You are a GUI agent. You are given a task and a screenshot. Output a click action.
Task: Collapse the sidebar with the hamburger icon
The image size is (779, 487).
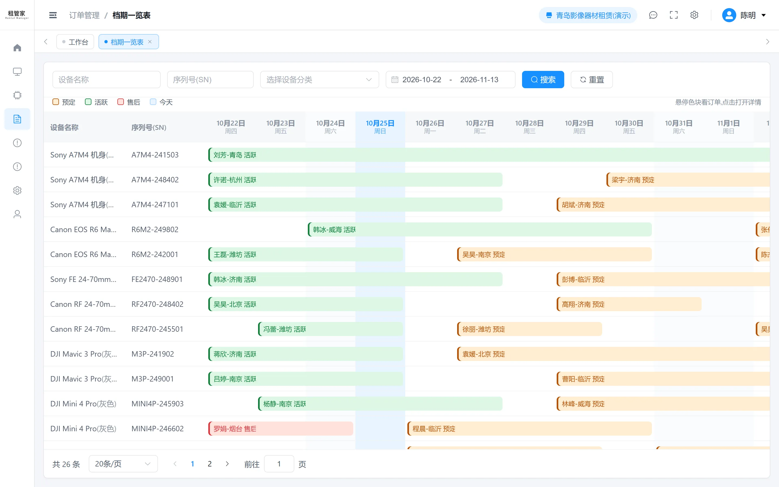(x=53, y=15)
